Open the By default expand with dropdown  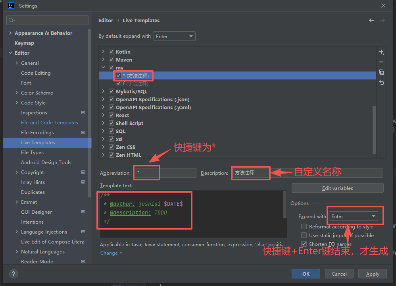[x=175, y=36]
